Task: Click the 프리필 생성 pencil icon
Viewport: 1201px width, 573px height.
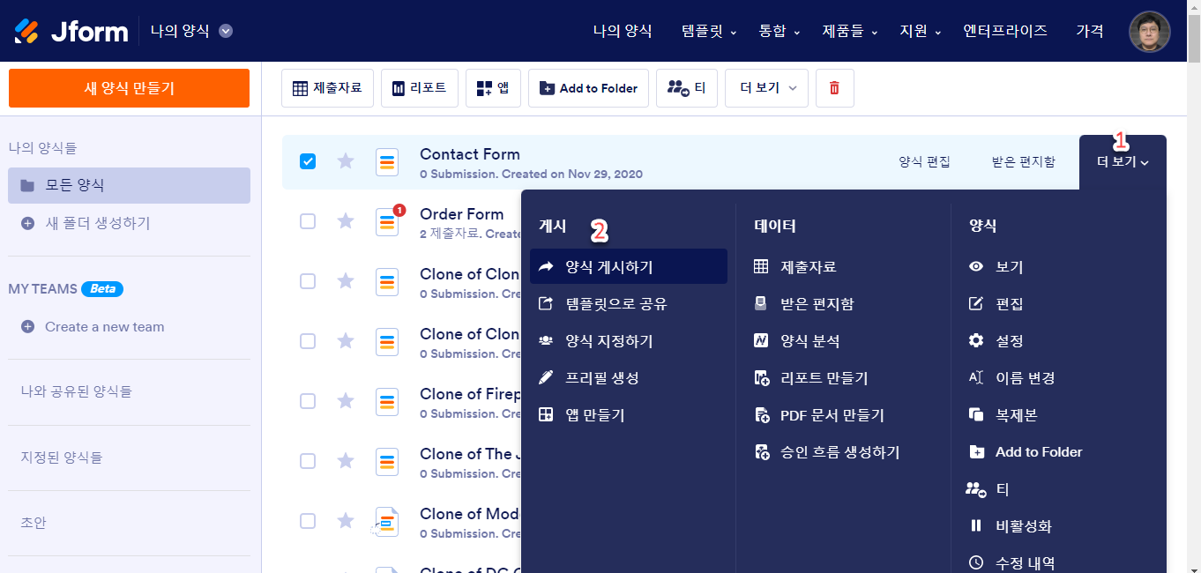Action: 546,377
